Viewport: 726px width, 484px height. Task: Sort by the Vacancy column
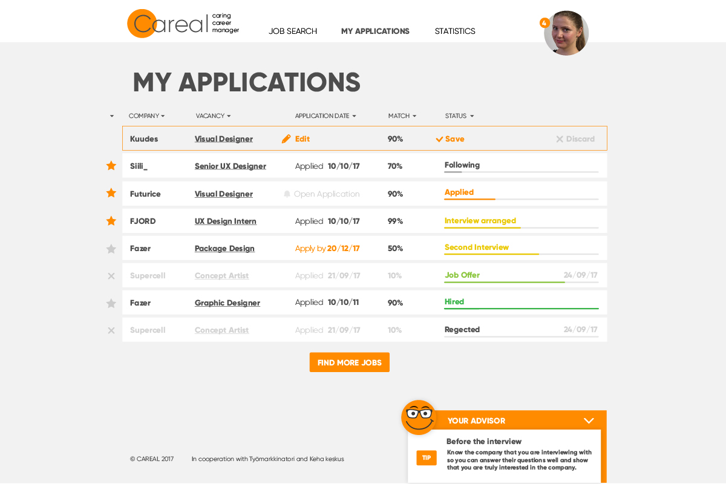tap(213, 116)
